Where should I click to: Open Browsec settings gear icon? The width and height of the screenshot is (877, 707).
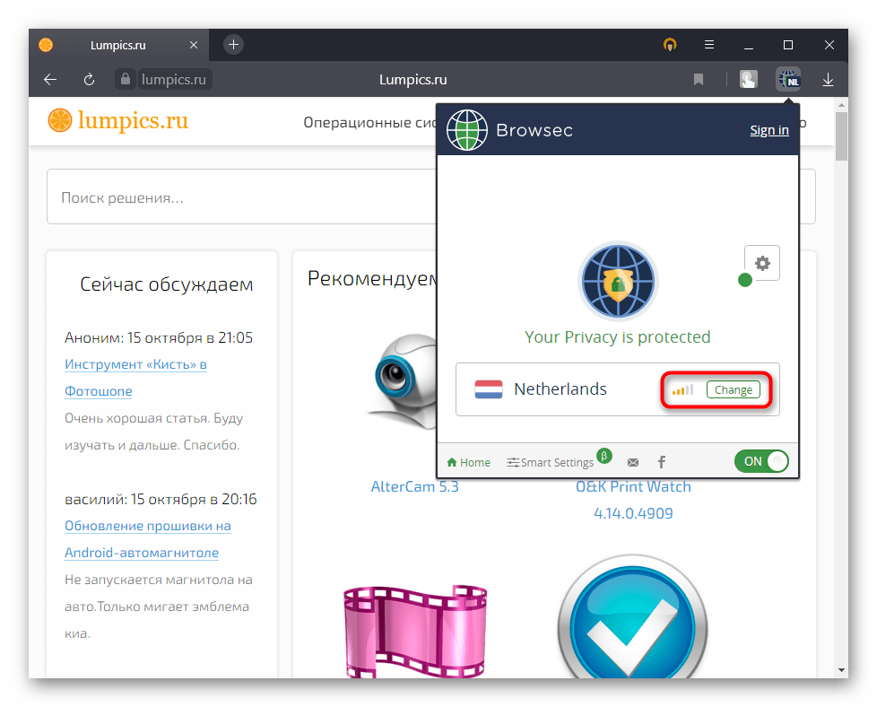tap(762, 263)
